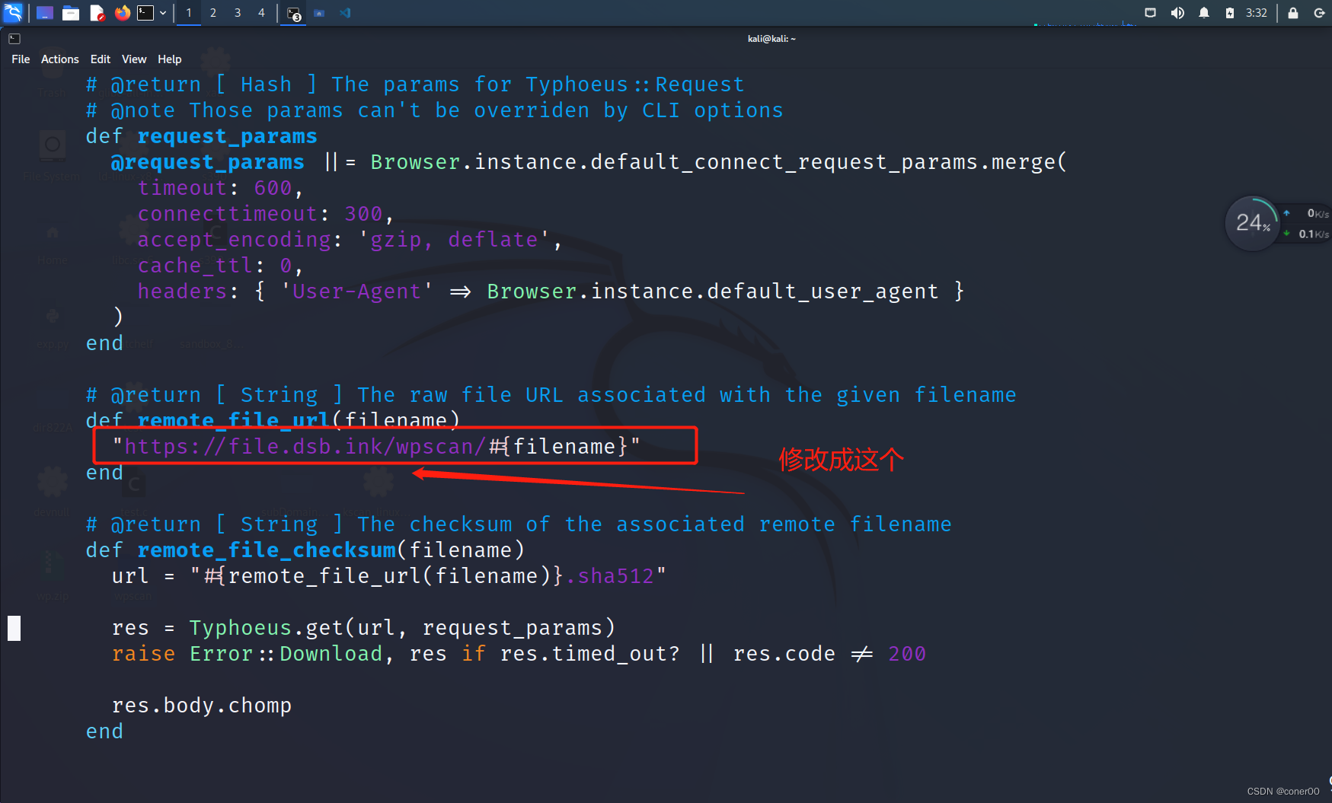The height and width of the screenshot is (803, 1332).
Task: Launch the text editor from panel
Action: 97,13
